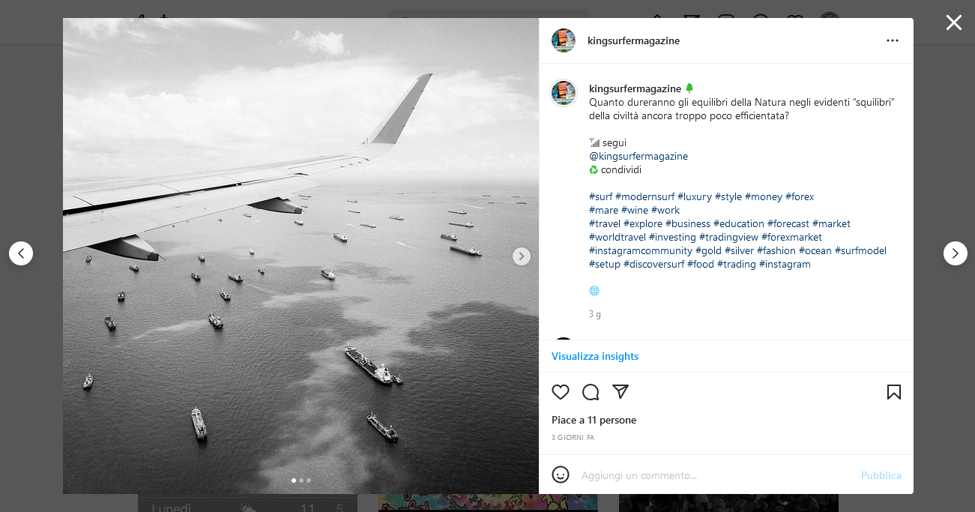Open kingsurfermagazine username in header
975x512 pixels.
[x=633, y=40]
